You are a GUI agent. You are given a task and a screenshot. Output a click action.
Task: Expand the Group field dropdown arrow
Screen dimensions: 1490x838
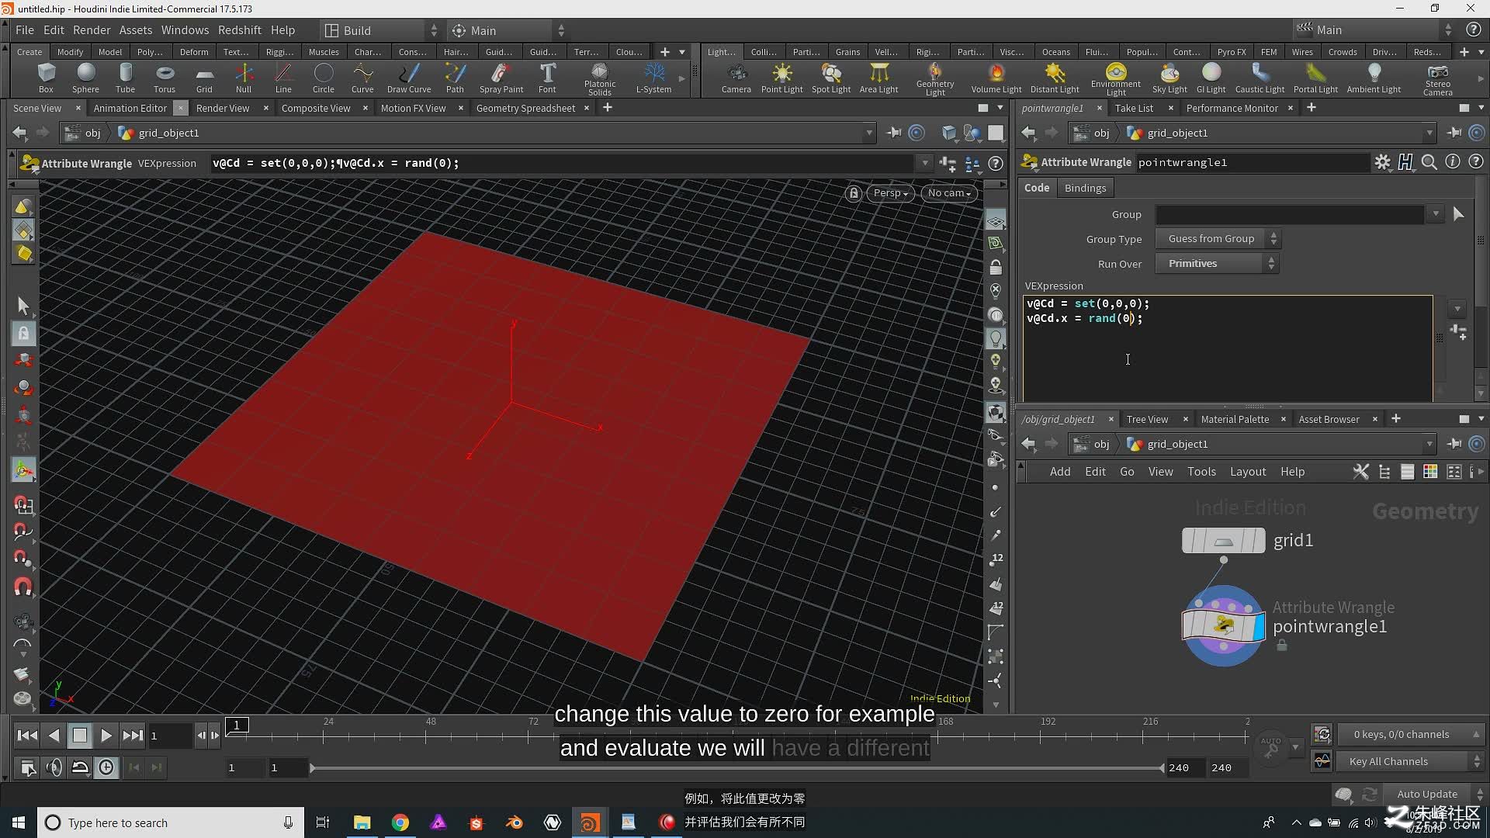pyautogui.click(x=1436, y=214)
